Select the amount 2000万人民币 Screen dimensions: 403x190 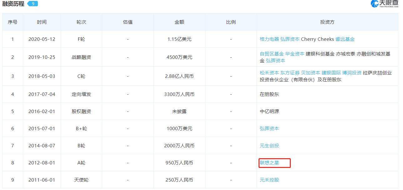pyautogui.click(x=179, y=145)
